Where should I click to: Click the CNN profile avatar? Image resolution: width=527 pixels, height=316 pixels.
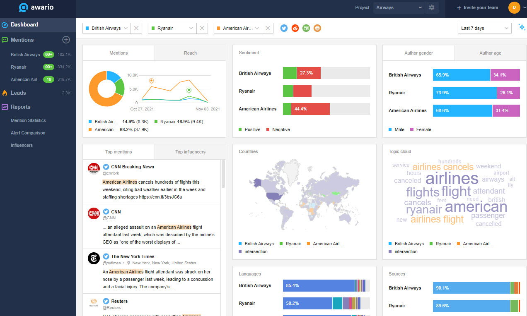(94, 213)
